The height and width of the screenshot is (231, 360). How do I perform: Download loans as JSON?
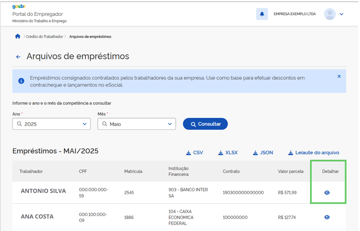click(x=263, y=153)
